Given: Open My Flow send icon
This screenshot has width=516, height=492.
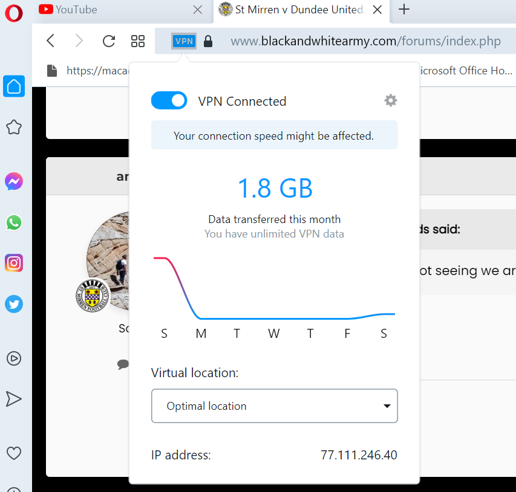Looking at the screenshot, I should tap(13, 399).
